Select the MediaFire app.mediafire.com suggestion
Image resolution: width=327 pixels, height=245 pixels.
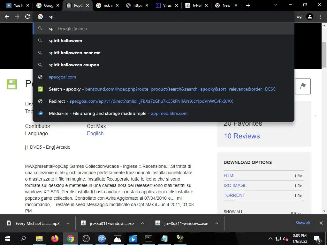pos(163,113)
